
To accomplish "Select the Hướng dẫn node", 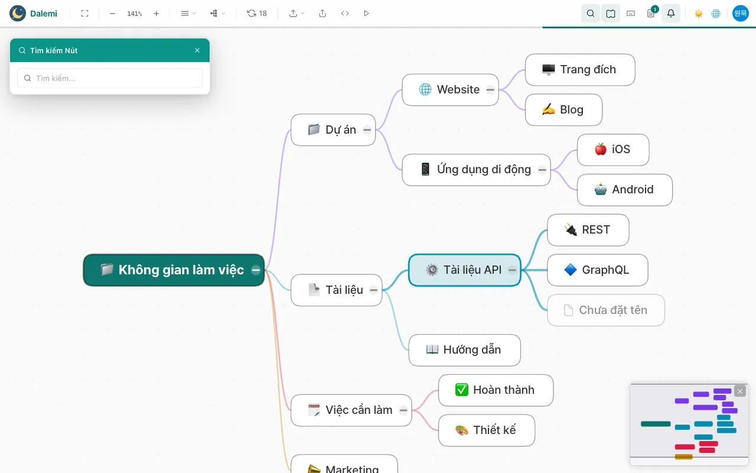I will (x=465, y=350).
